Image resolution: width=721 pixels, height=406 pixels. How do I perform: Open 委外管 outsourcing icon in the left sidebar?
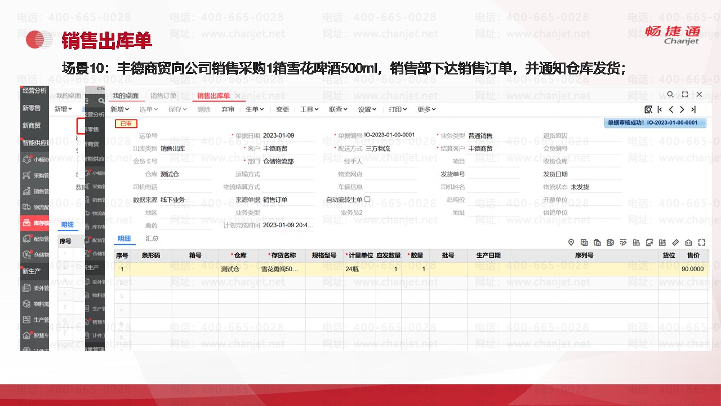(27, 288)
